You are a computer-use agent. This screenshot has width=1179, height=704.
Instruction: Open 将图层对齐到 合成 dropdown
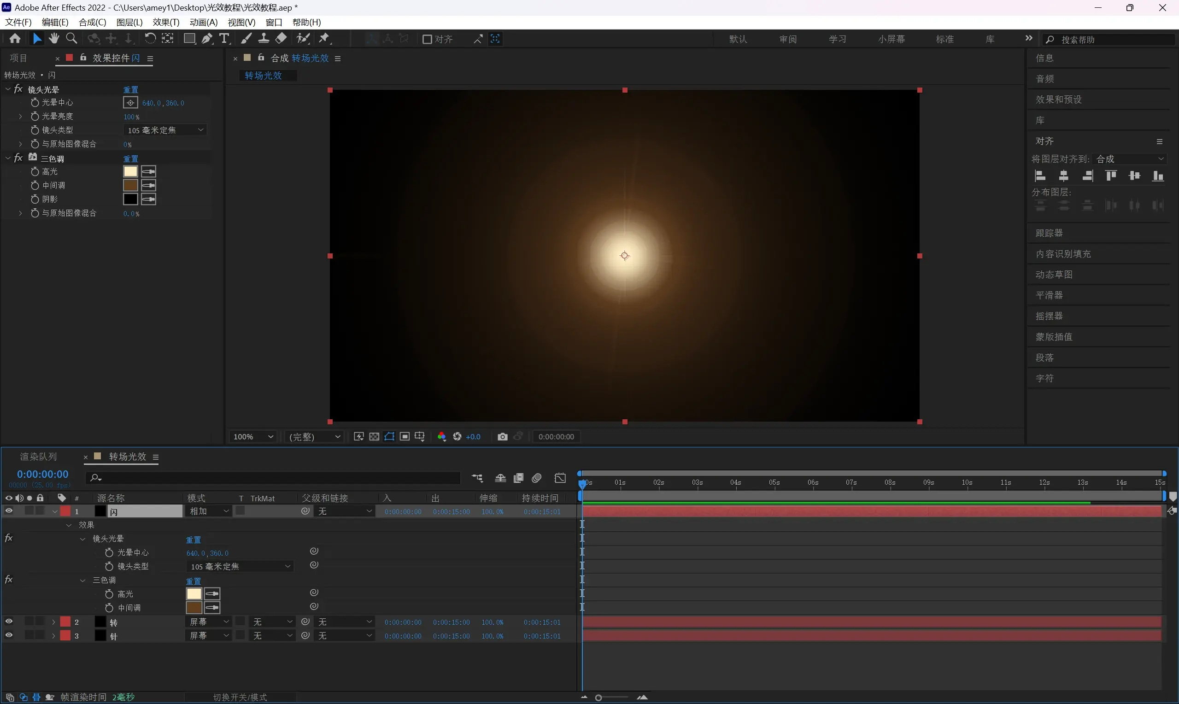pos(1130,159)
